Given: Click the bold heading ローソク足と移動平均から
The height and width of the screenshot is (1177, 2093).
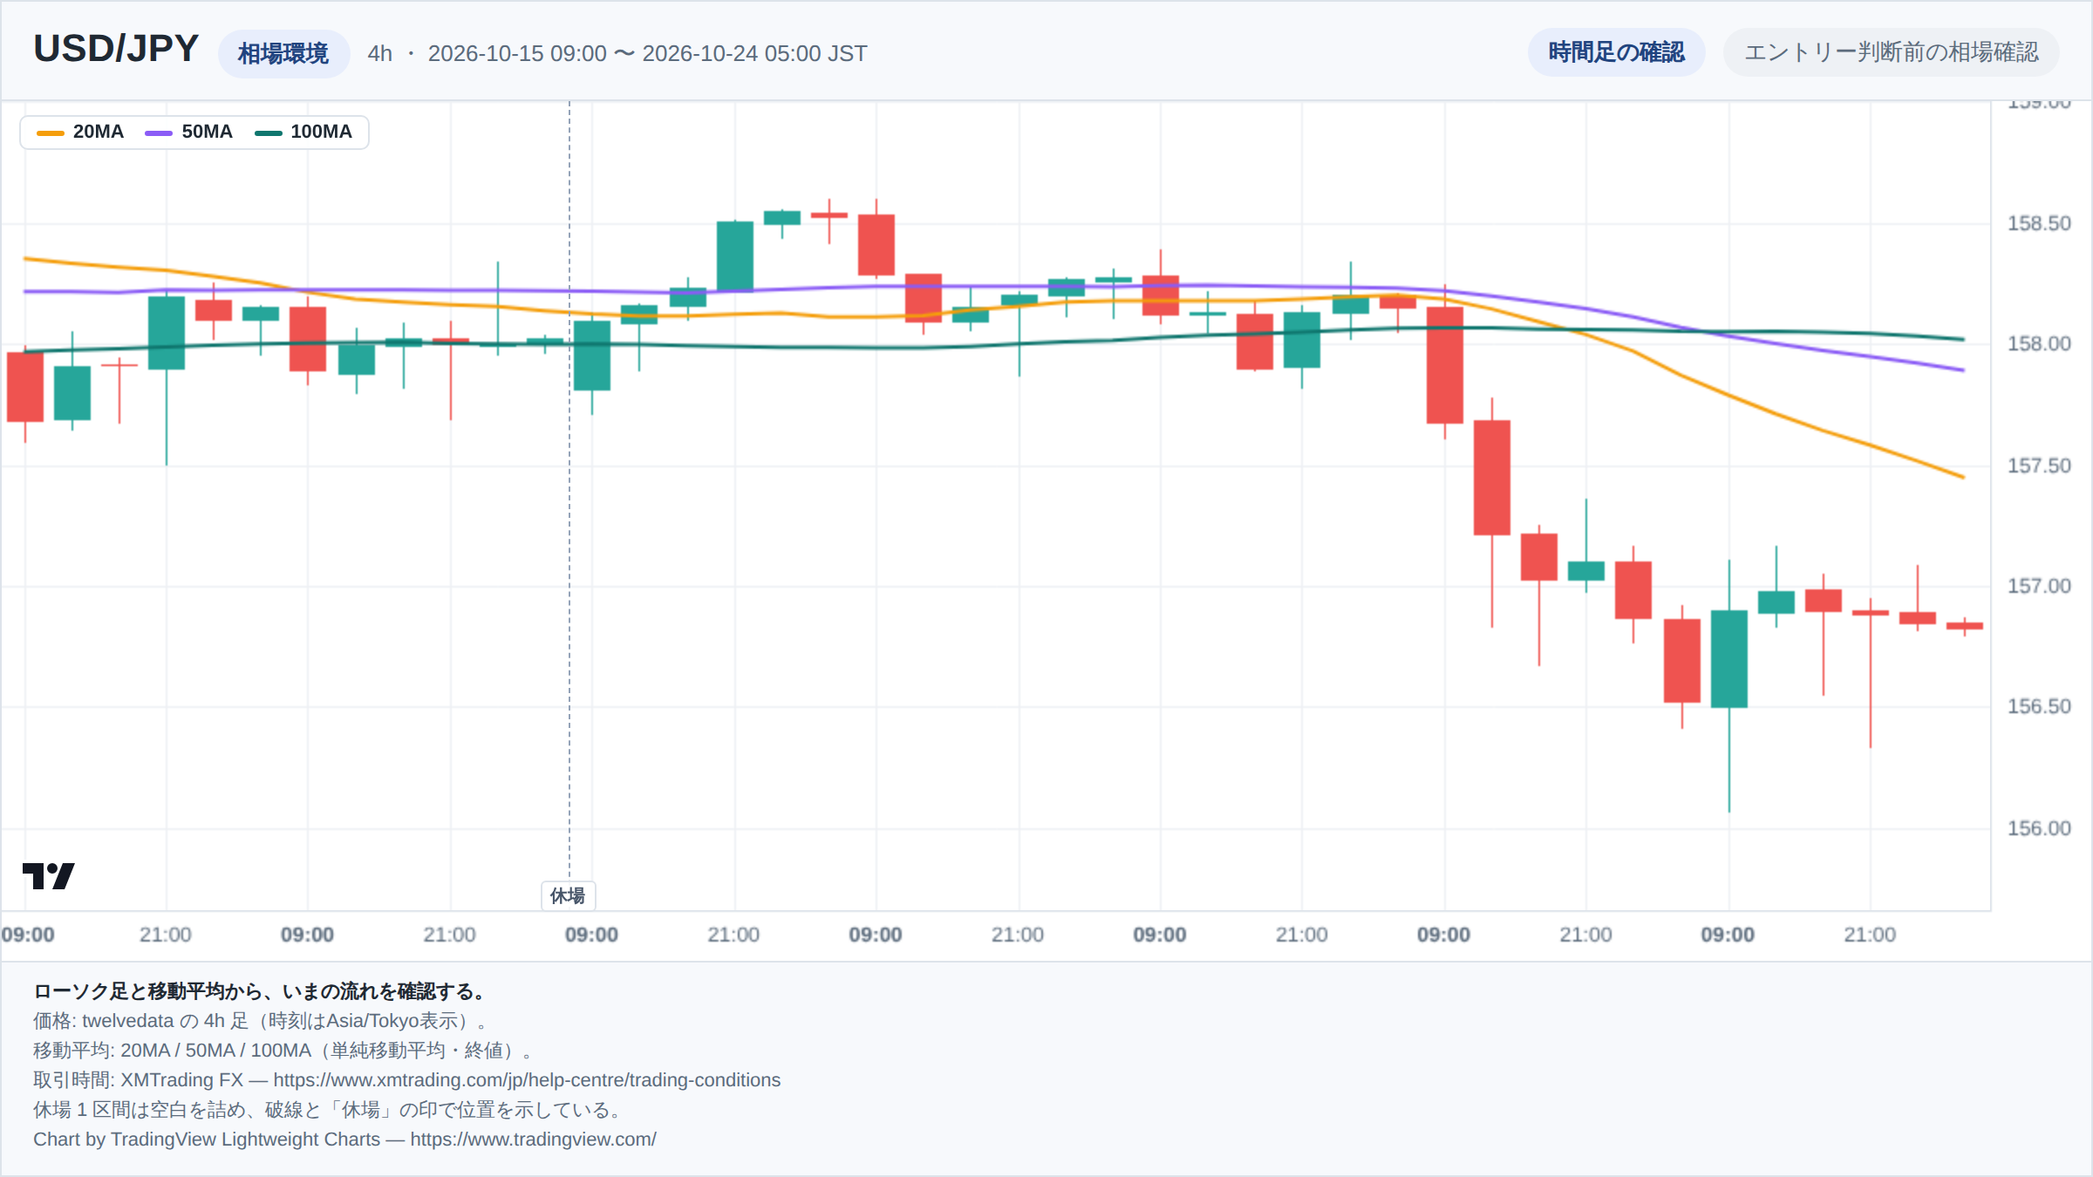Looking at the screenshot, I should (x=259, y=990).
